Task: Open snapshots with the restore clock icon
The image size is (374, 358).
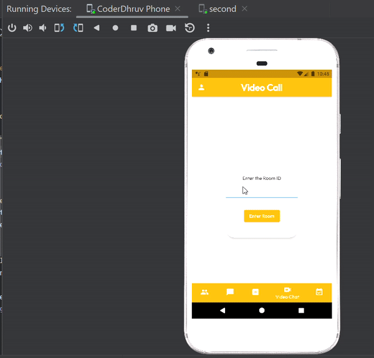Action: coord(190,28)
